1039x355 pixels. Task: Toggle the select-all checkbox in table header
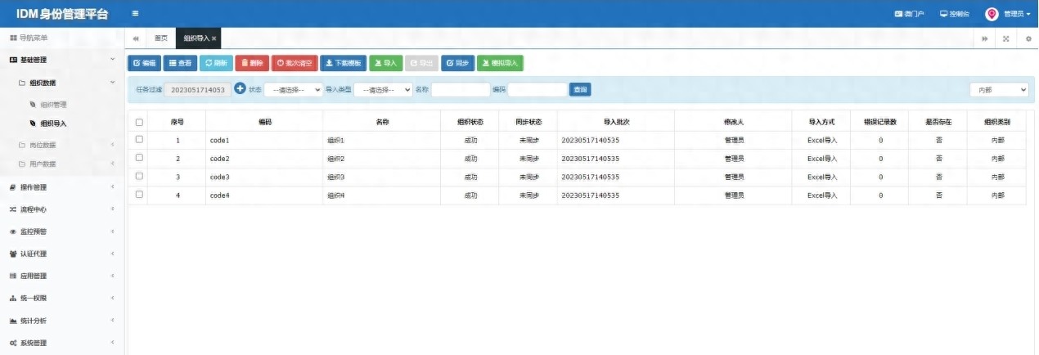(x=139, y=122)
